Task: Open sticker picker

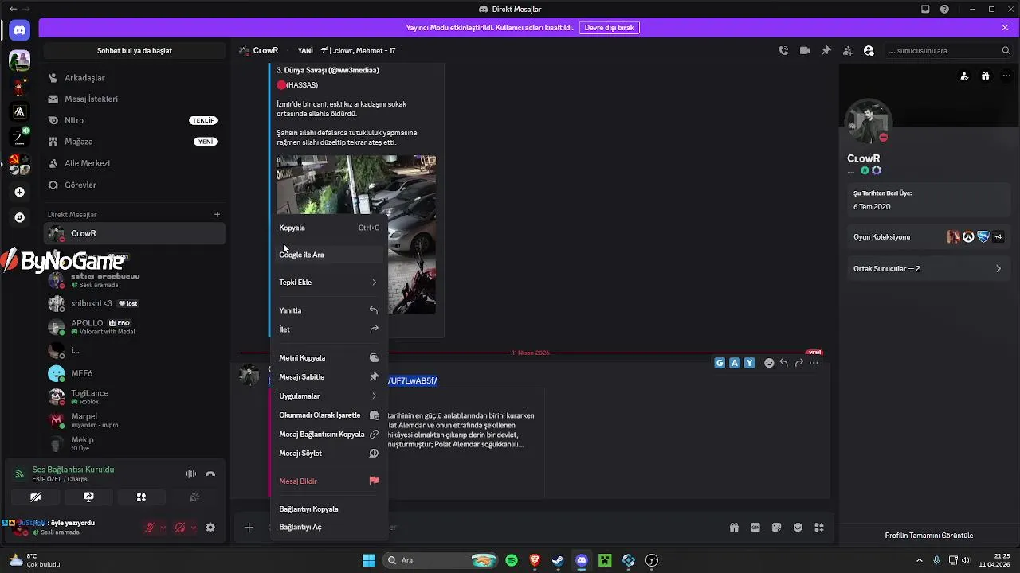Action: point(777,527)
